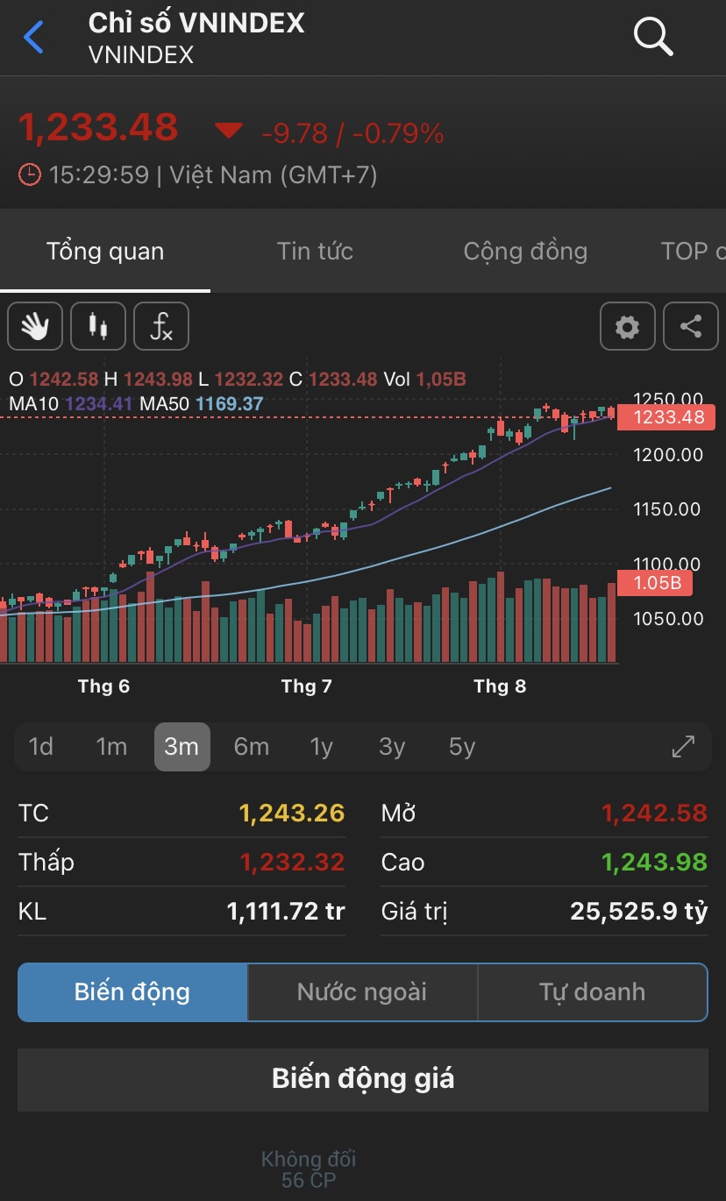Image resolution: width=726 pixels, height=1201 pixels.
Task: Select the hand pan tool
Action: 35,327
